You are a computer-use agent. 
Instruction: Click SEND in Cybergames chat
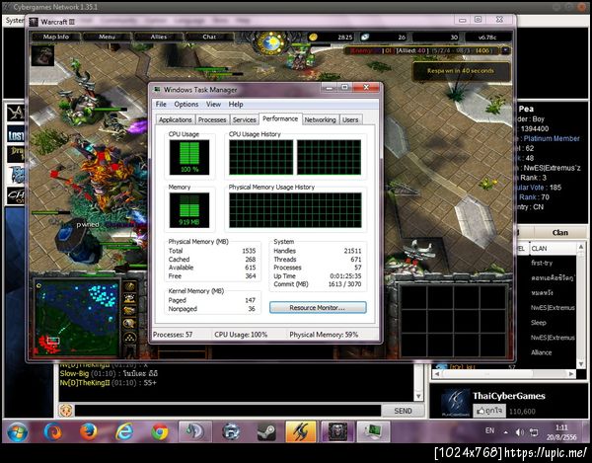(x=403, y=411)
